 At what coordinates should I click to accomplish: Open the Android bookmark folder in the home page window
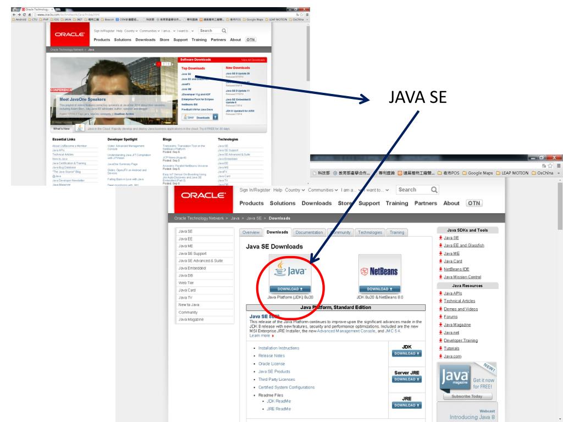tap(19, 19)
